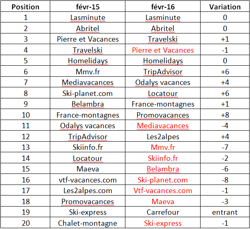250x229 pixels.
Task: Click position number 20 cell
Action: tap(25, 223)
